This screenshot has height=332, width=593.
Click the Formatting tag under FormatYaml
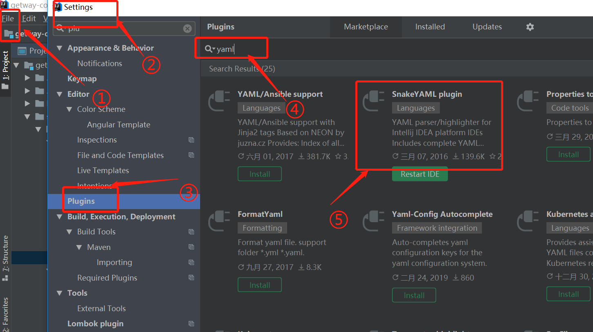[x=263, y=228]
